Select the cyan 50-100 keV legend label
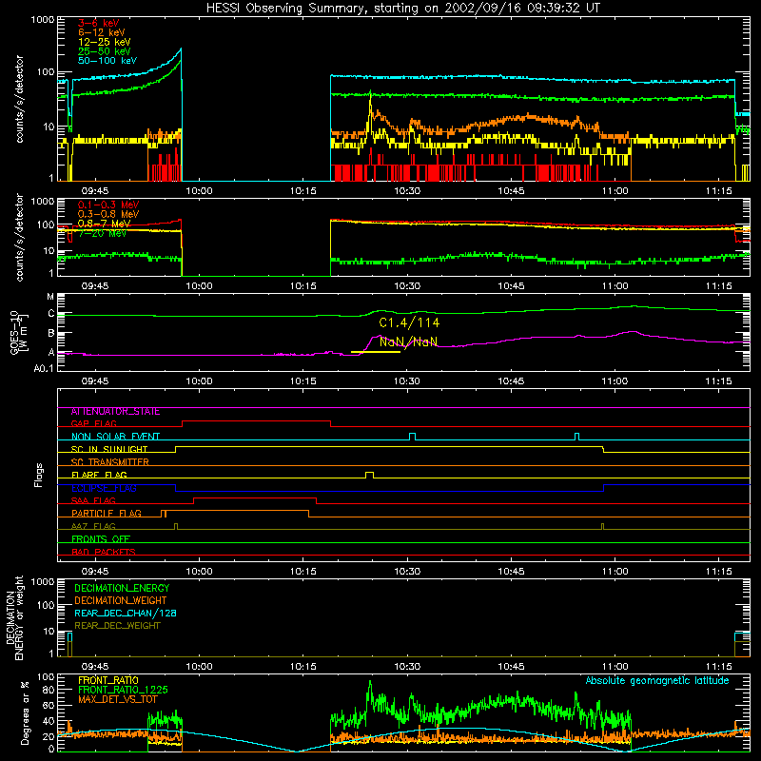The width and height of the screenshot is (761, 761). coord(107,61)
